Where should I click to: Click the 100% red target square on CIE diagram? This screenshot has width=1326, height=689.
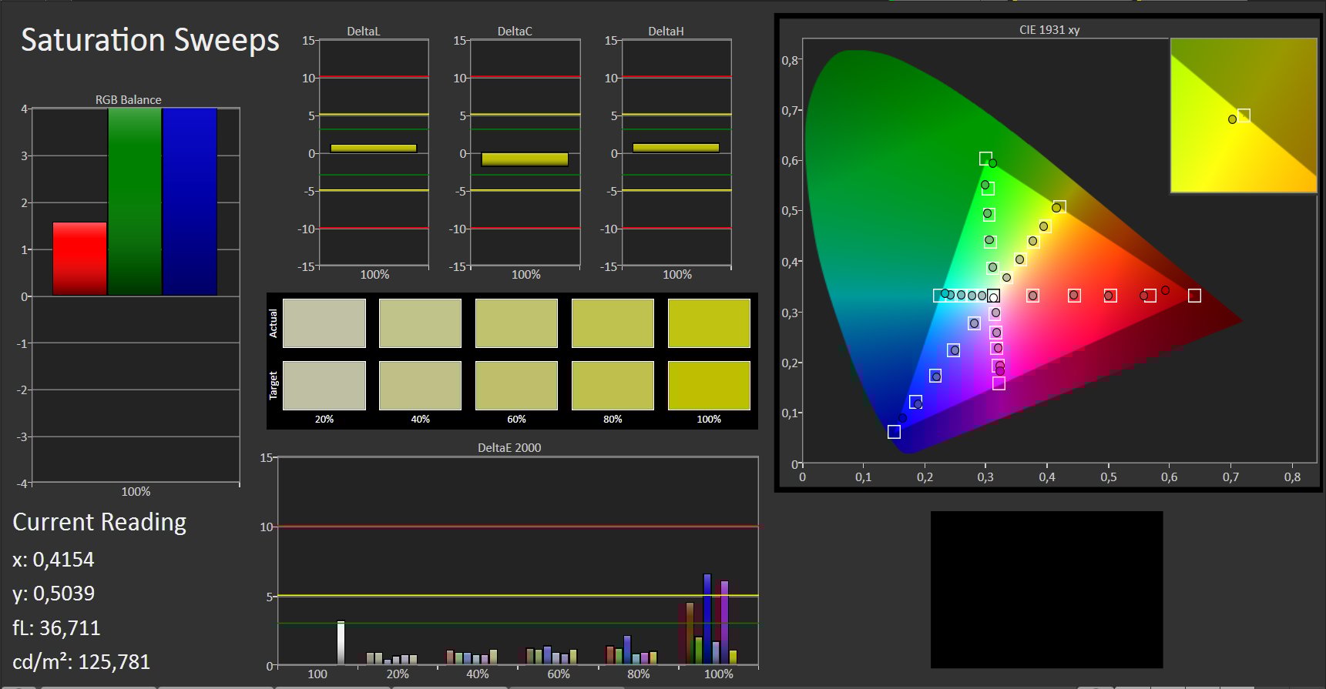1194,296
